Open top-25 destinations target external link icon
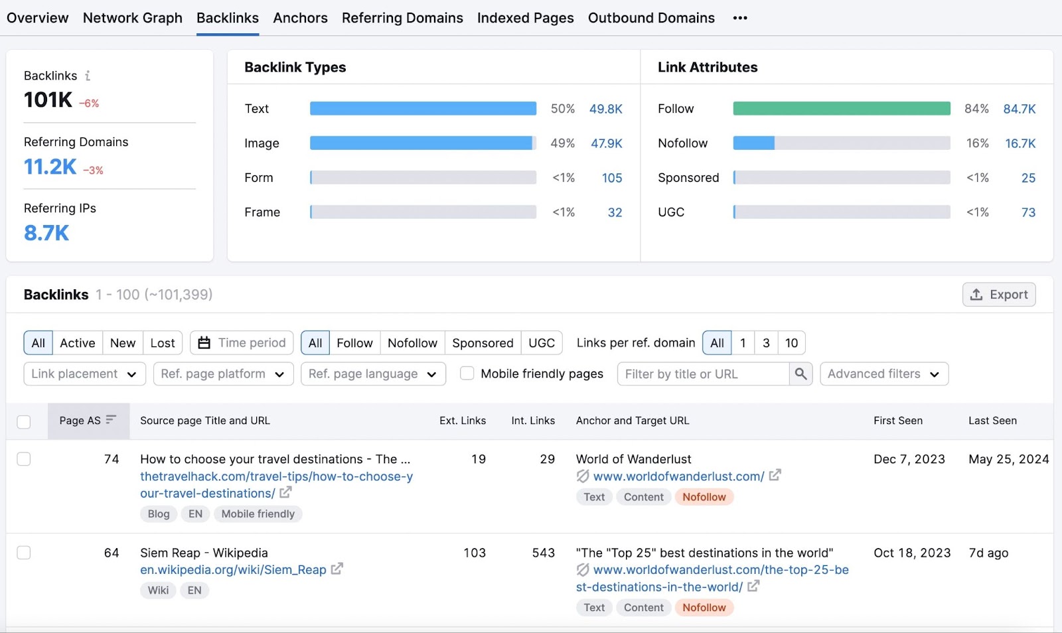Viewport: 1062px width, 633px height. tap(753, 586)
